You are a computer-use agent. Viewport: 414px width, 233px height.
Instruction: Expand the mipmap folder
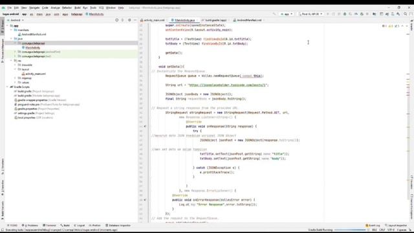[16, 78]
